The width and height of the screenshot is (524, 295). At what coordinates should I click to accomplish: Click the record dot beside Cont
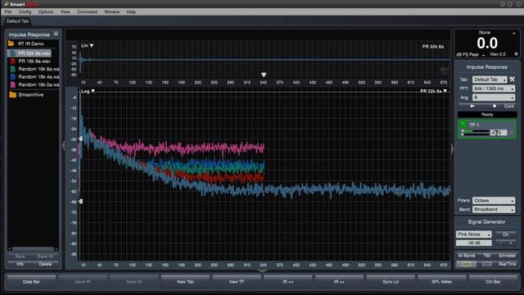tap(495, 106)
